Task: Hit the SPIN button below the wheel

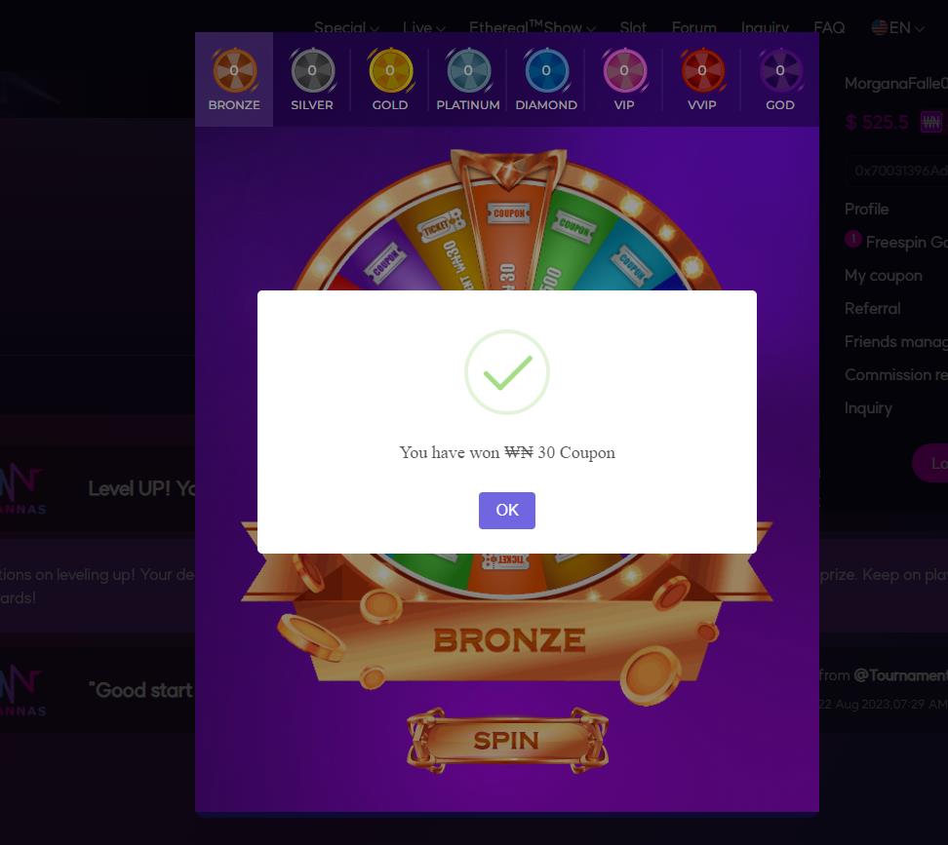Action: pos(507,741)
